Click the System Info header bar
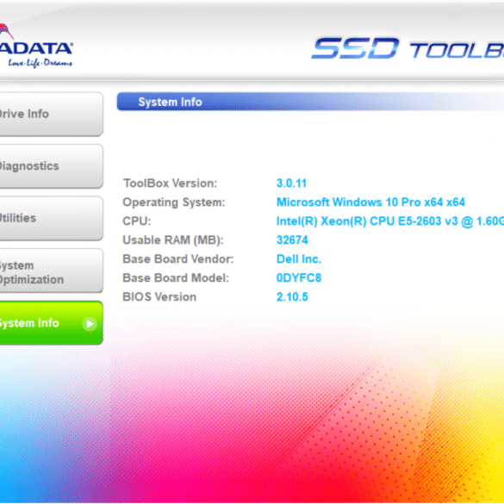 pos(310,102)
